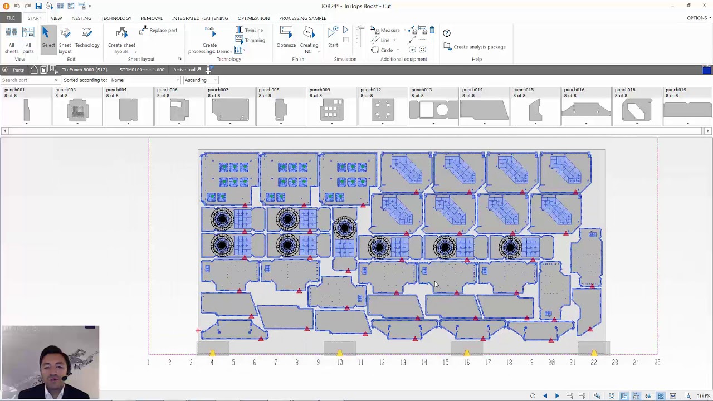Click the Replace part button
713x401 pixels.
click(158, 30)
